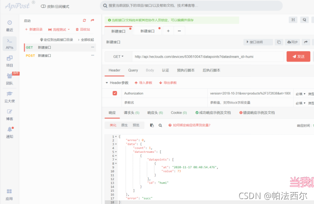Open more options for POST 新建接口 row

pyautogui.click(x=92, y=55)
